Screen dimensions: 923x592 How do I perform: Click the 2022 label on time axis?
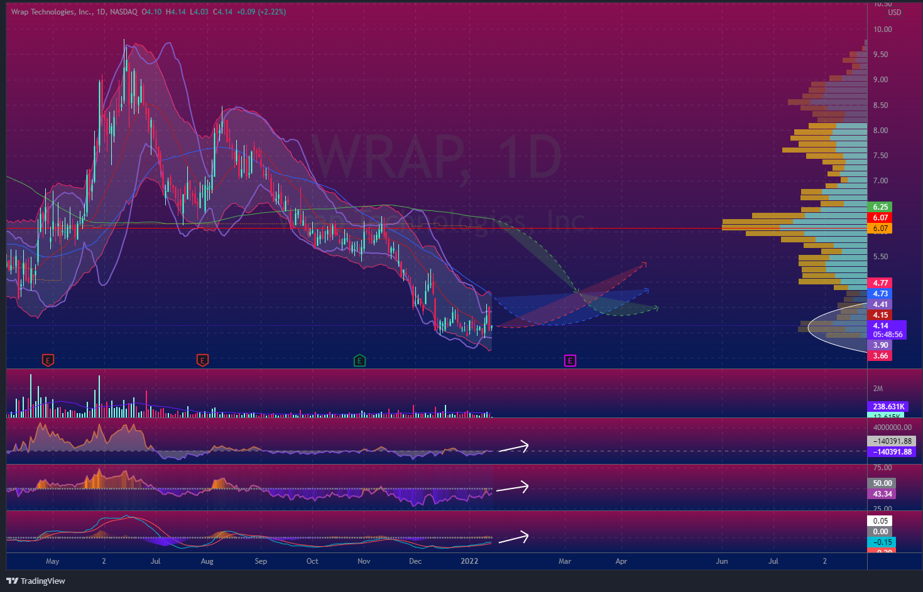[x=469, y=561]
